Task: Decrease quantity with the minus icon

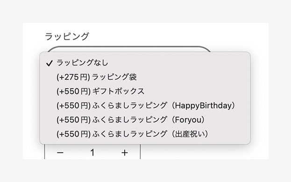Action: tap(60, 153)
